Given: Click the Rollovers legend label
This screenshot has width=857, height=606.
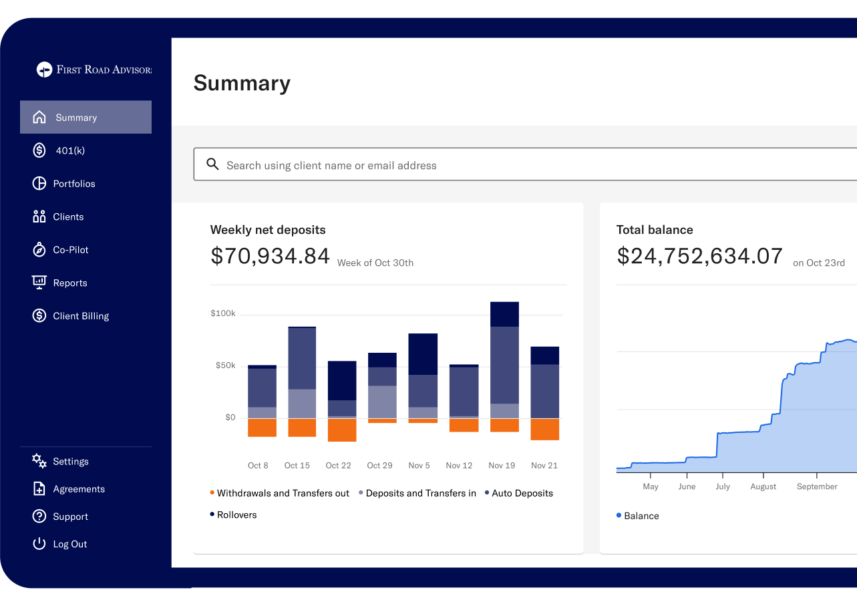Looking at the screenshot, I should (x=234, y=514).
